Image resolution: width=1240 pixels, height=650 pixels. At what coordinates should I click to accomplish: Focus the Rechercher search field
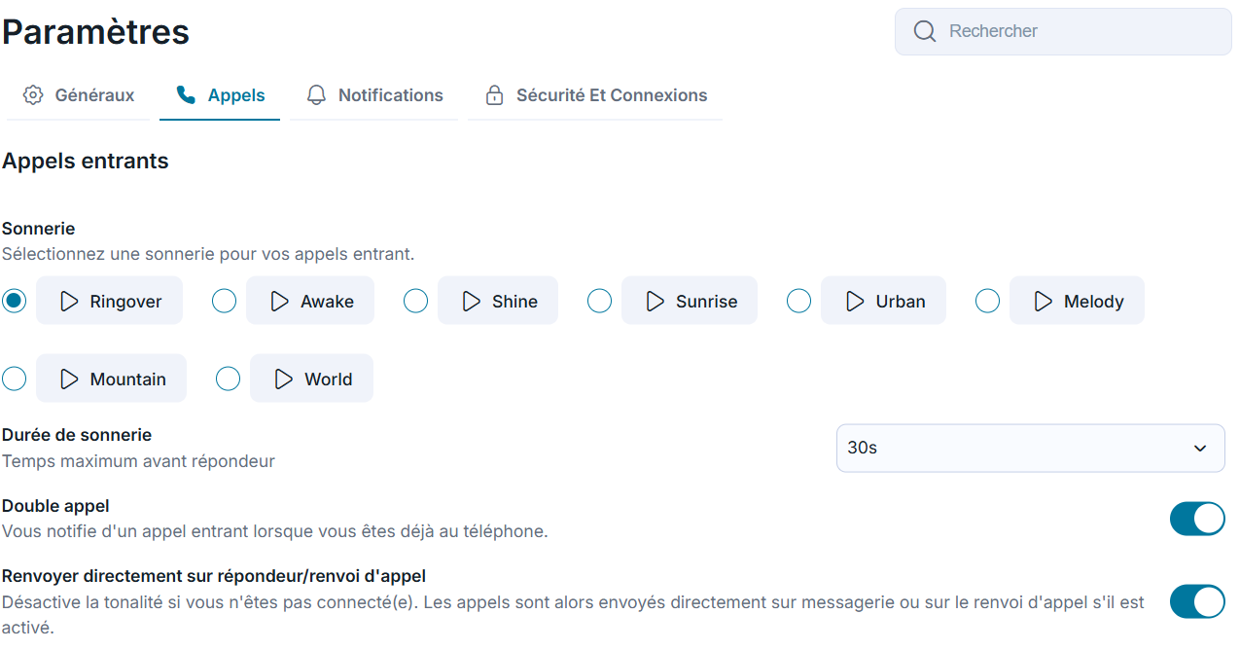tap(1063, 31)
